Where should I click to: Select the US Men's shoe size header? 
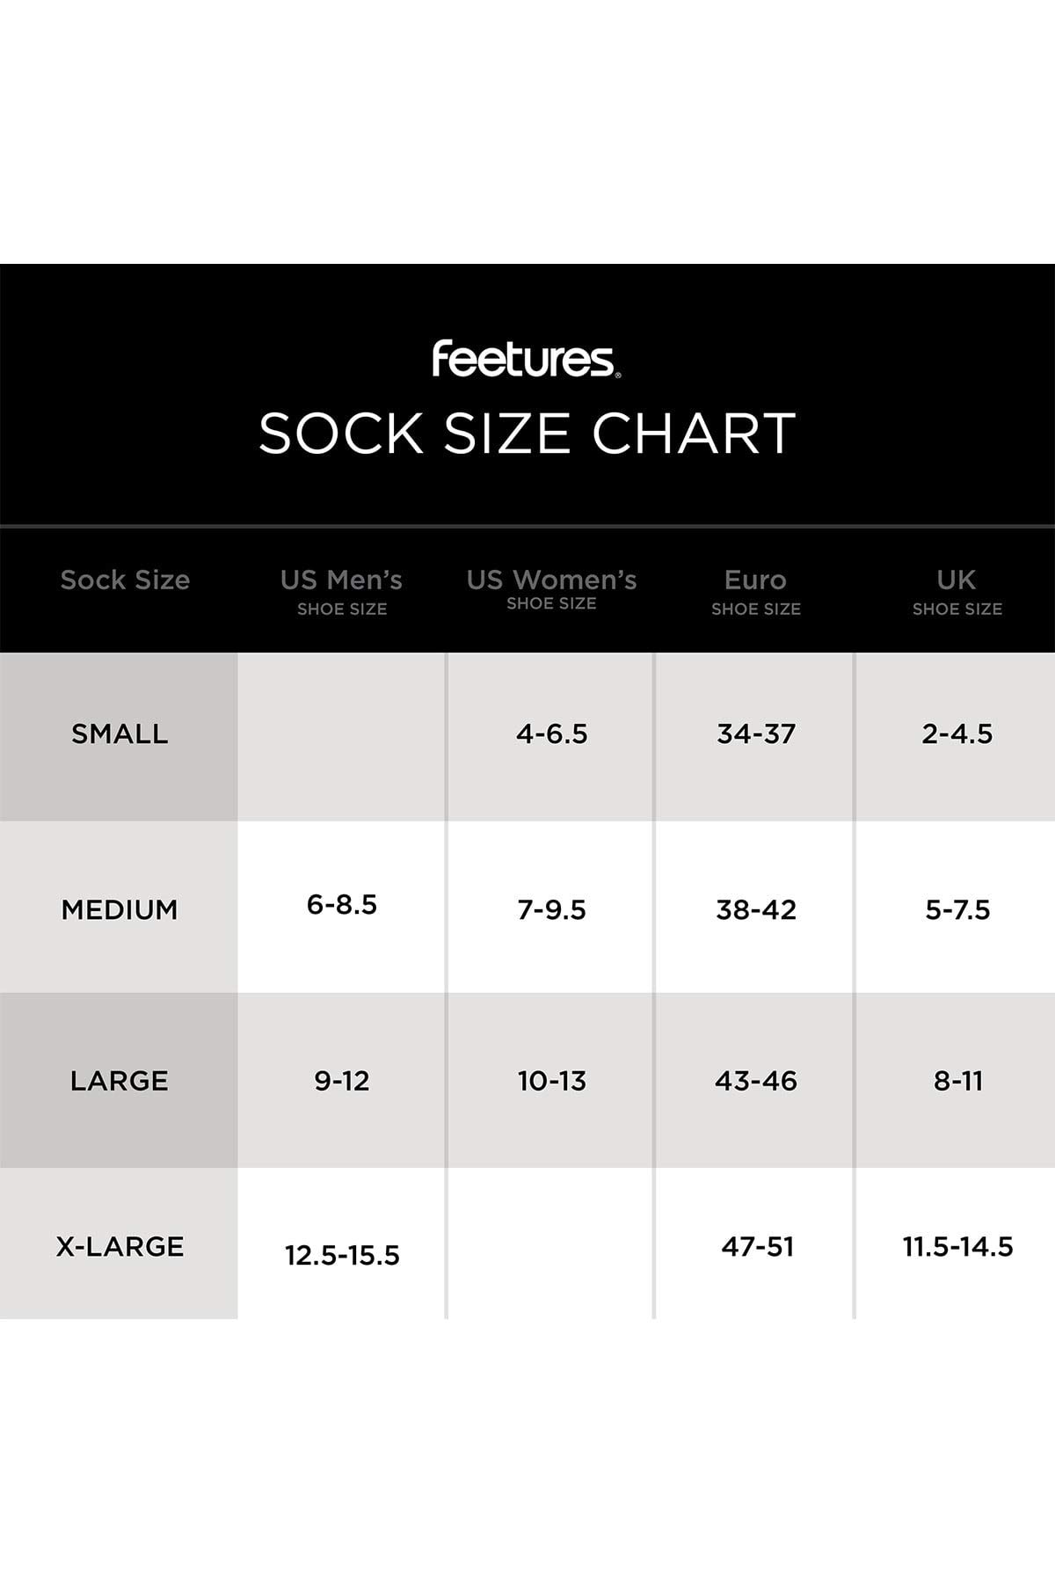[342, 590]
